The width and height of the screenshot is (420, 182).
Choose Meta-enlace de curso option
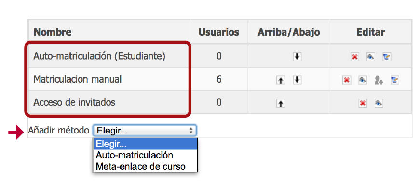click(x=145, y=166)
